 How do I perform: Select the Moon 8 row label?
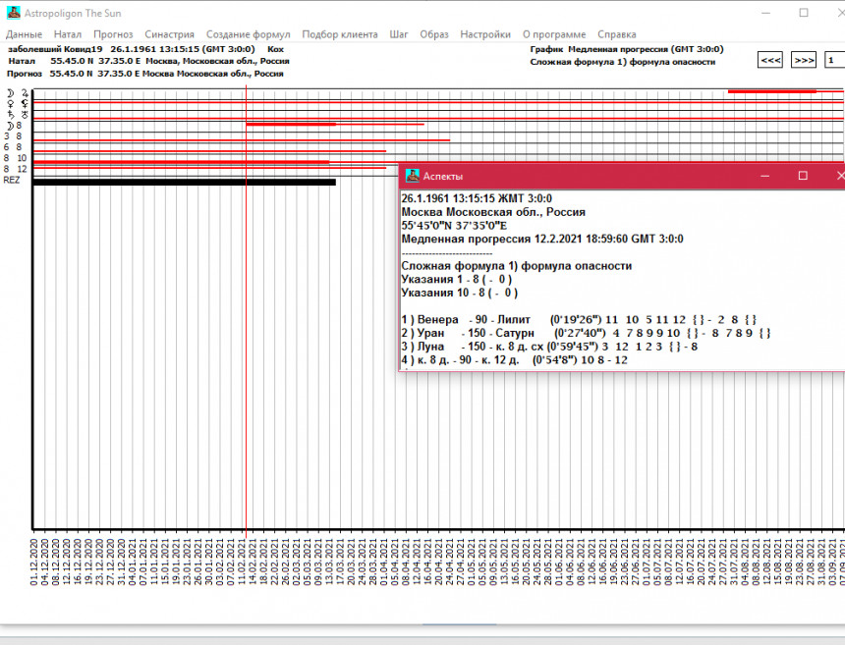click(15, 126)
